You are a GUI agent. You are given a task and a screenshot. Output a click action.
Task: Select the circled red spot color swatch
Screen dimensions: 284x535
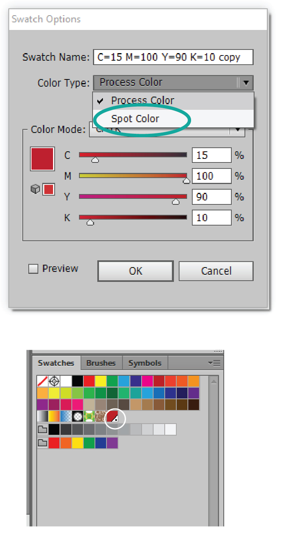112,417
